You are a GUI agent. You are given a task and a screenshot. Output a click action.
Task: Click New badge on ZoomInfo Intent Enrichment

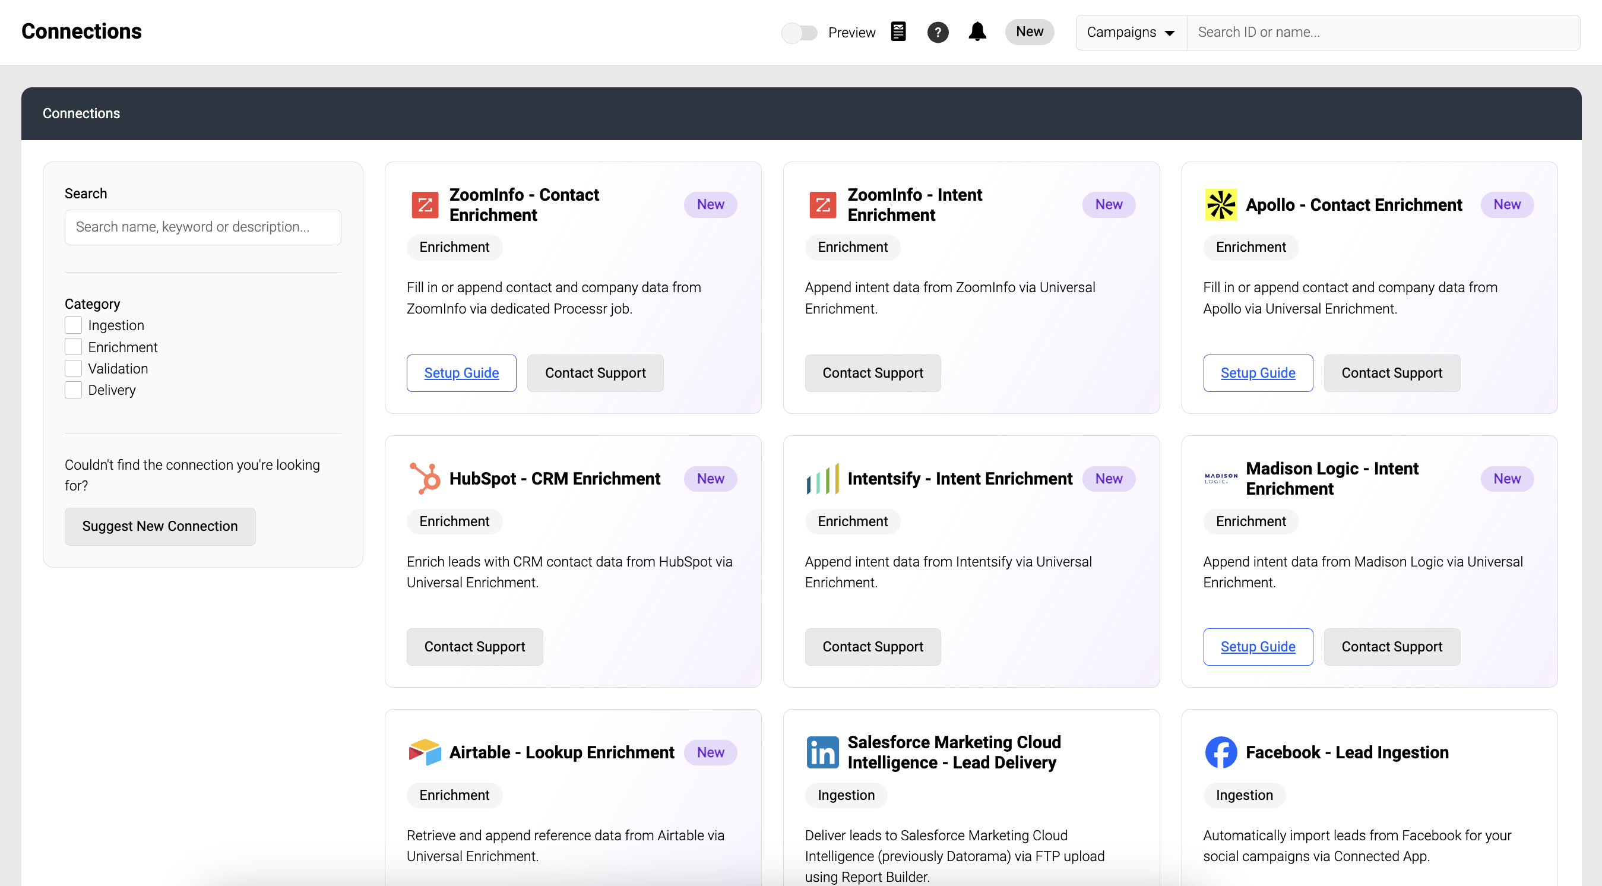tap(1109, 204)
